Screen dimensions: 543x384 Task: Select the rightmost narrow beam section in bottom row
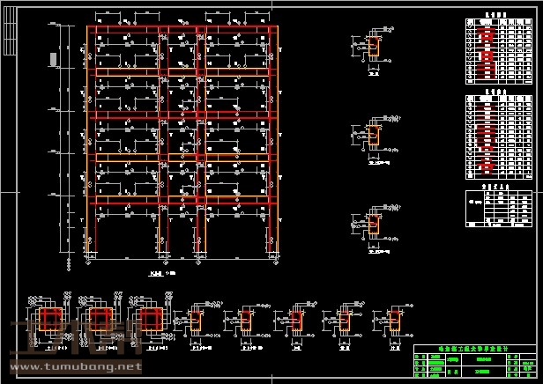pos(393,321)
